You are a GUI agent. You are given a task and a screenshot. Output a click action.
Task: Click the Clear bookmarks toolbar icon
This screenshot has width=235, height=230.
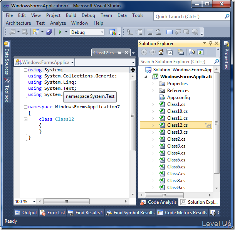pyautogui.click(x=195, y=32)
